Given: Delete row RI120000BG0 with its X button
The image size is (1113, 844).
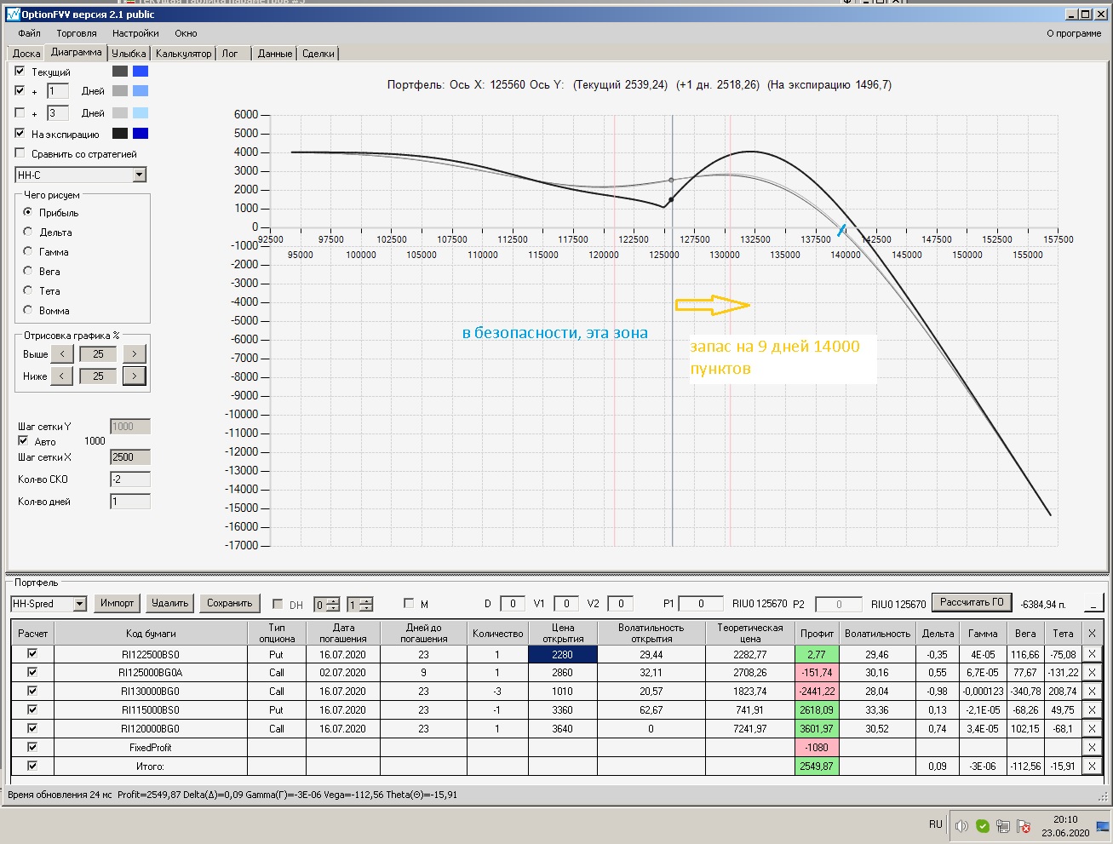Looking at the screenshot, I should (1092, 729).
